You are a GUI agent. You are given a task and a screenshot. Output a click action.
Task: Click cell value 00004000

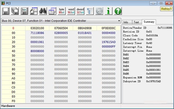tap(108, 33)
